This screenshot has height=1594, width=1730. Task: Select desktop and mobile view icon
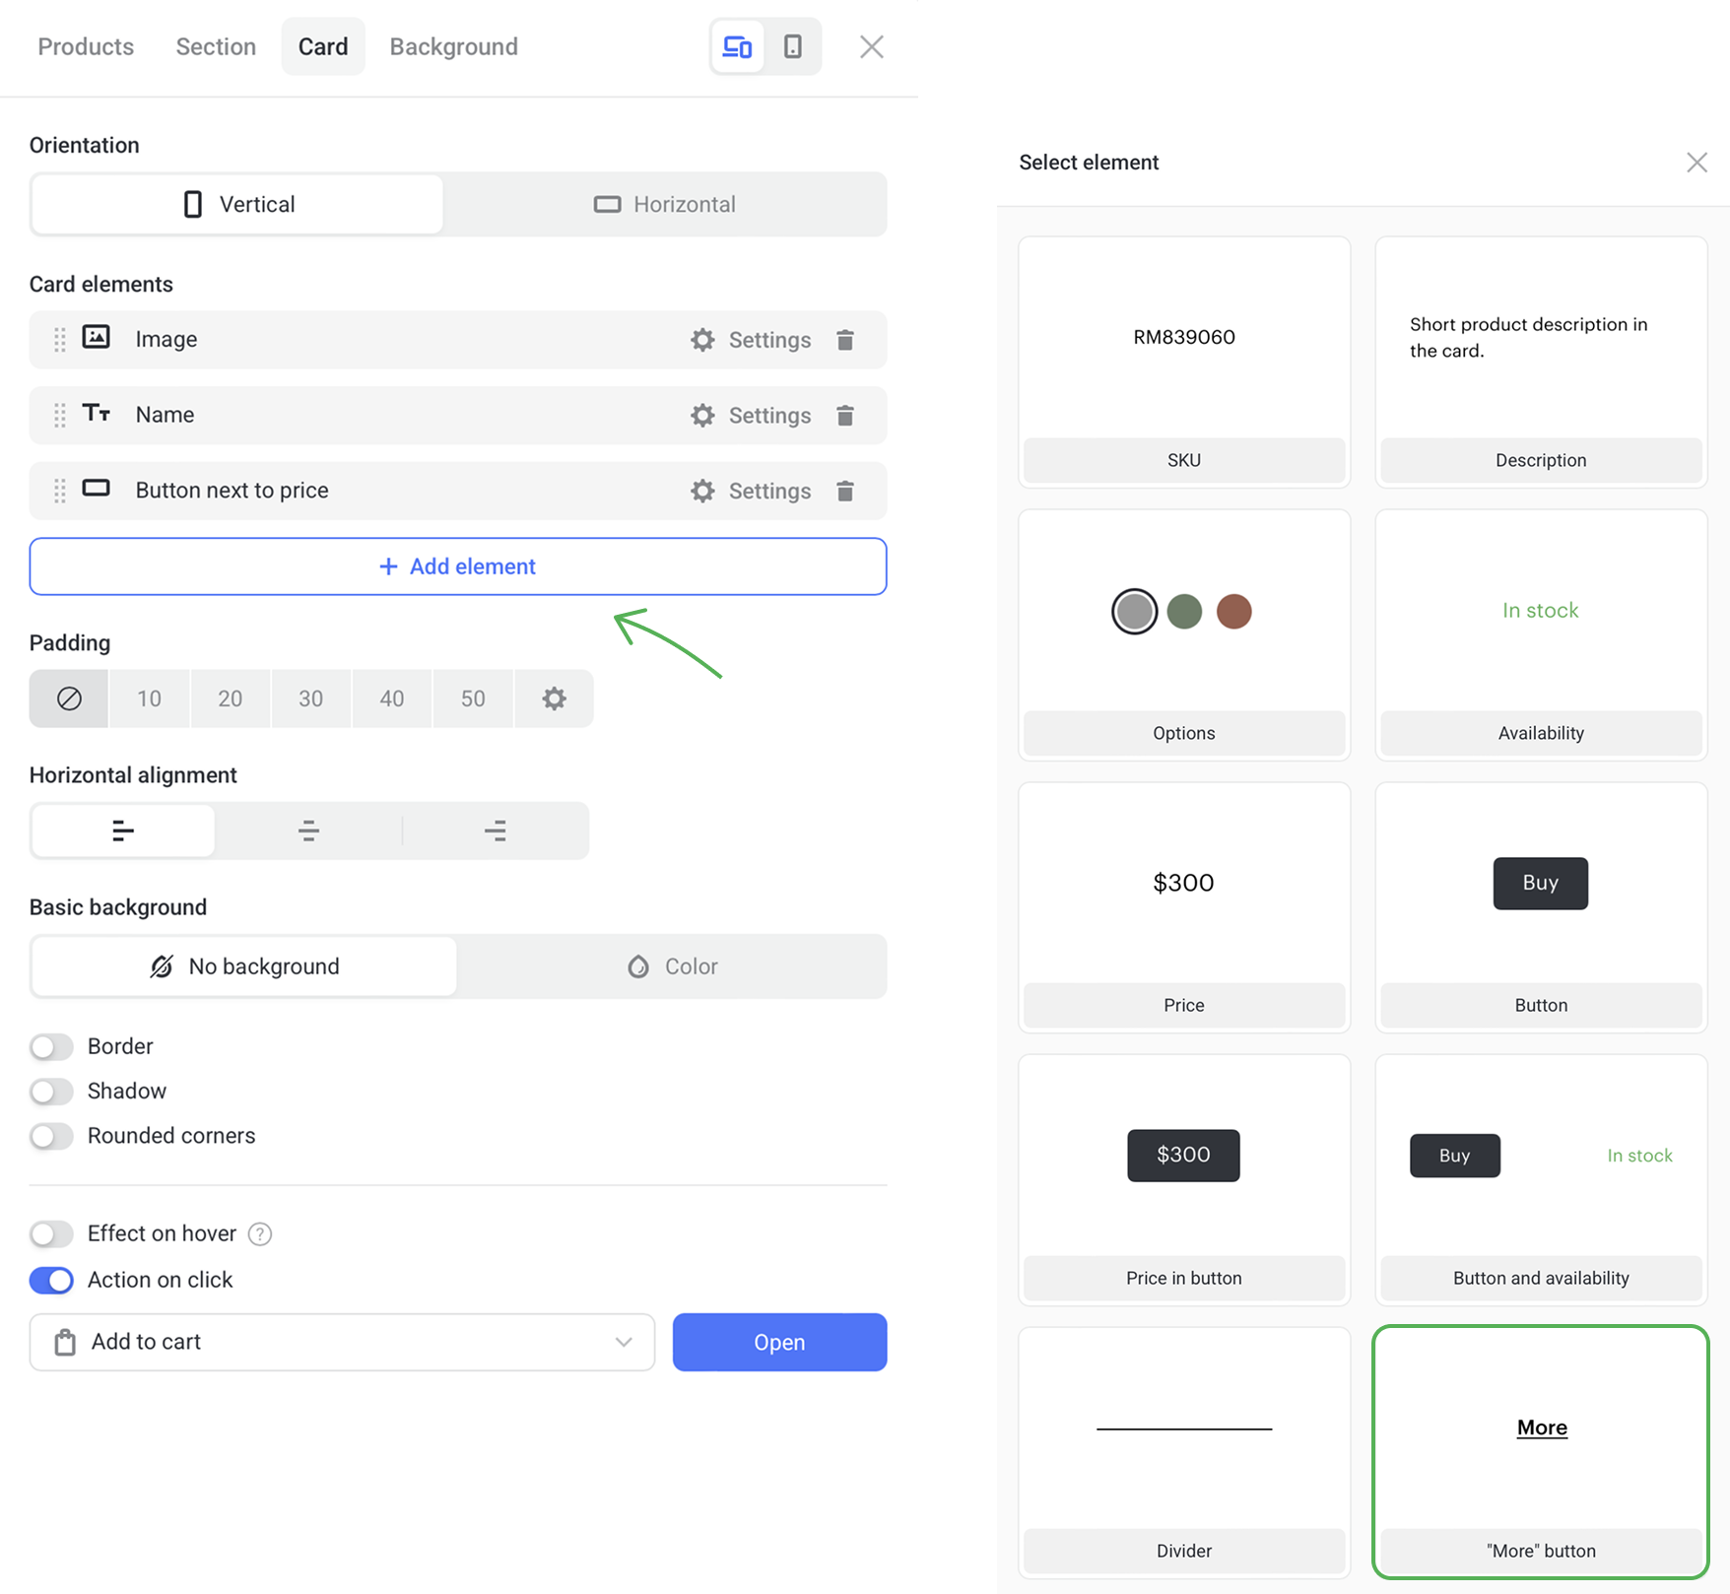point(737,46)
